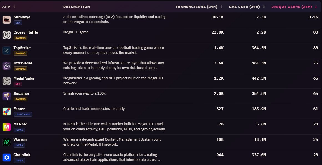Sort by Gas Used (24H) column arrows
The width and height of the screenshot is (322, 165).
[x=264, y=7]
